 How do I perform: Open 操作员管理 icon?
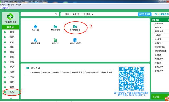click(35, 40)
